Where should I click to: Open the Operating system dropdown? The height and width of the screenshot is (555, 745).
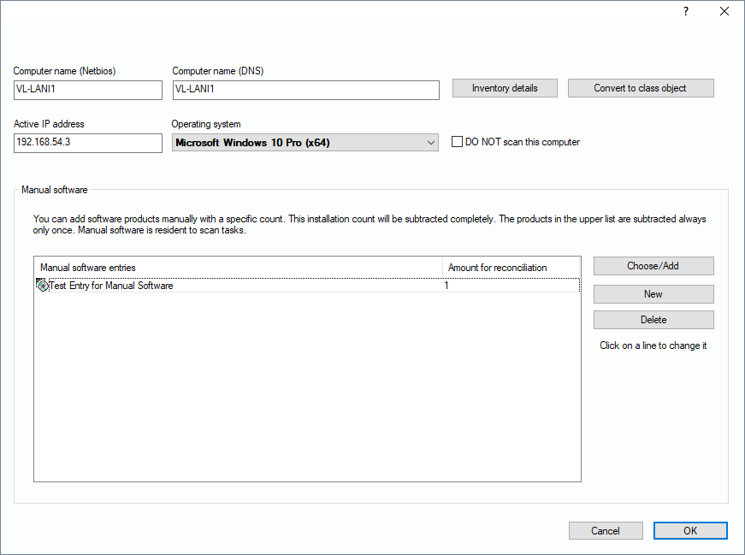(305, 143)
